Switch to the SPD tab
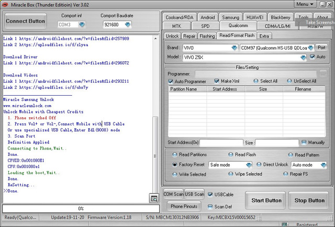Image resolution: width=335 pixels, height=227 pixels. (x=205, y=26)
